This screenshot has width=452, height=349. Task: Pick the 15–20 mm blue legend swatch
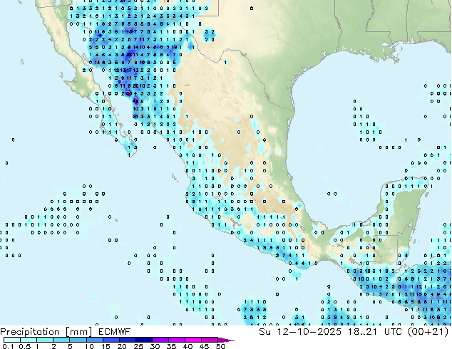(x=111, y=340)
